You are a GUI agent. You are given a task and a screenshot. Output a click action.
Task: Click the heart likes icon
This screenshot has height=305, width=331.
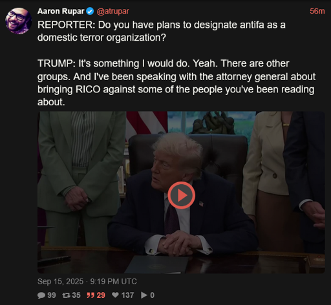116,295
